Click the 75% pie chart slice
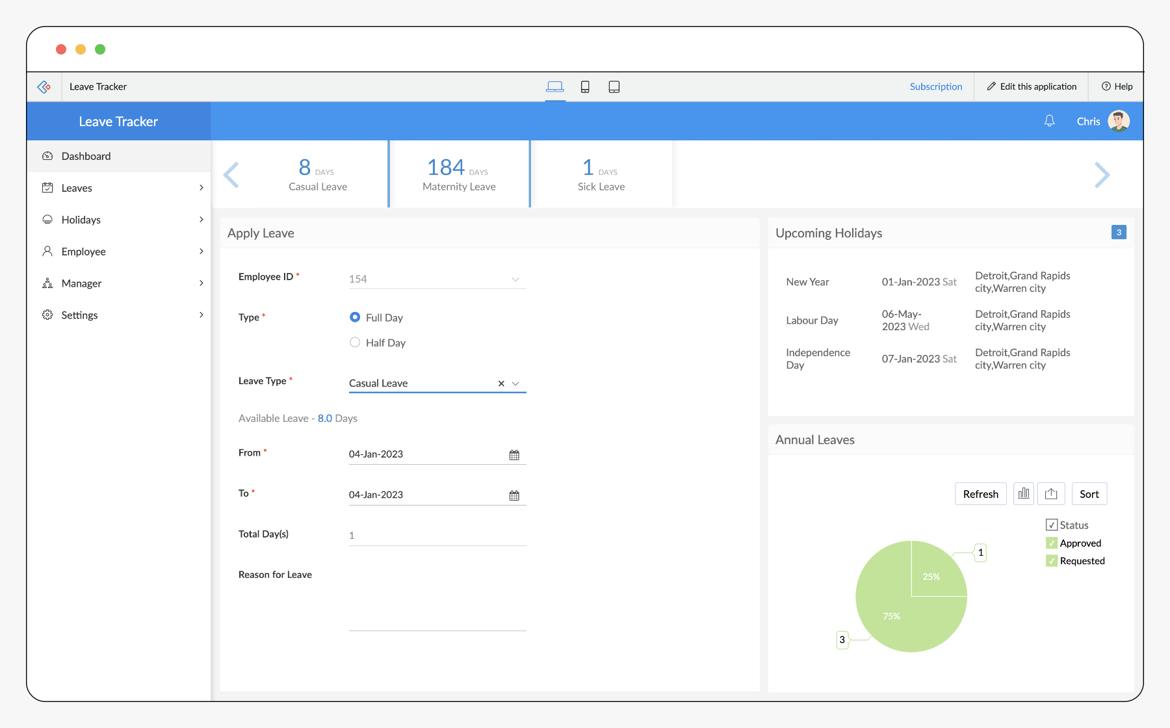Screen dimensions: 1170x728 892,616
